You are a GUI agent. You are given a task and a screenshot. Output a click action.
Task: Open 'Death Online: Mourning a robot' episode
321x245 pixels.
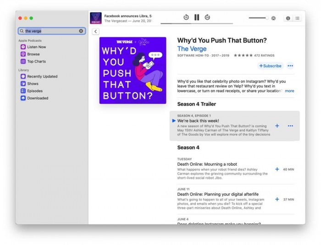click(x=207, y=164)
